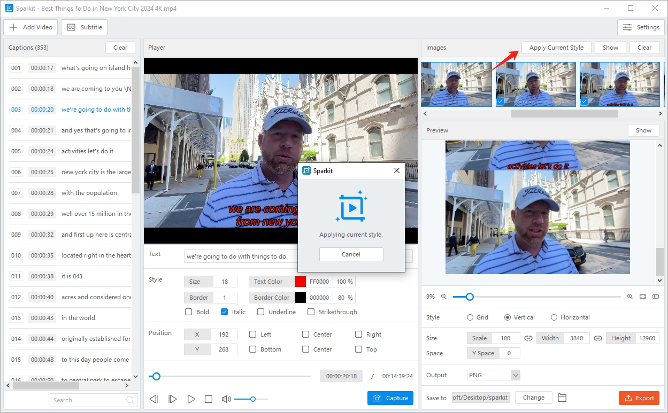Cancel the applying style dialog
This screenshot has width=668, height=413.
point(351,254)
